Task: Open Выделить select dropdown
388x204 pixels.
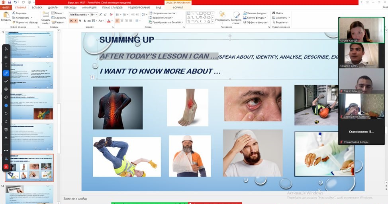Action: coord(280,22)
